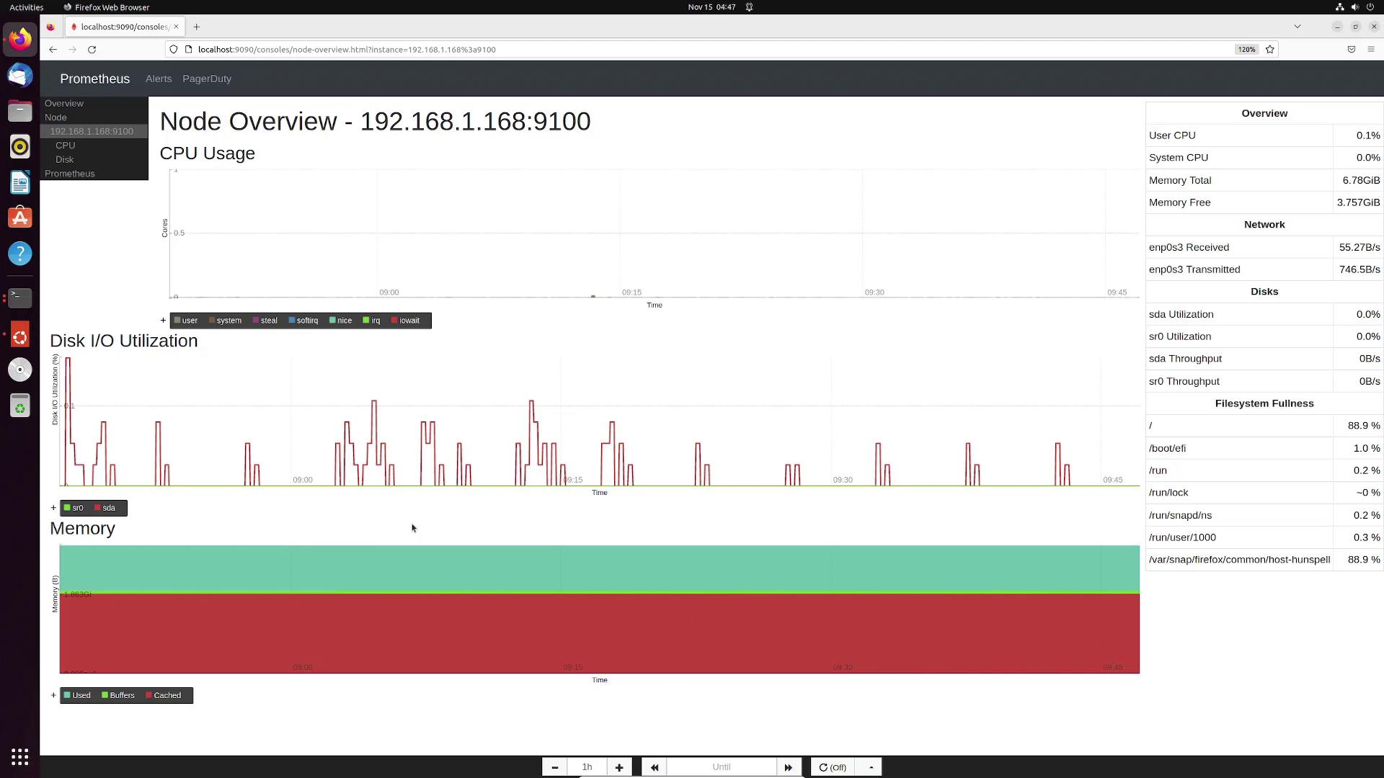Toggle the sda series in Disk legend
Screen dimensions: 1384x778
(x=108, y=508)
